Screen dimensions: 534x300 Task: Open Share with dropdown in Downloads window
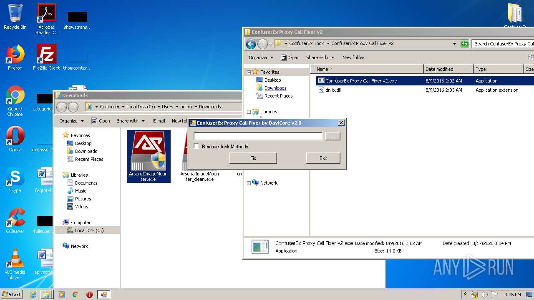tap(131, 121)
